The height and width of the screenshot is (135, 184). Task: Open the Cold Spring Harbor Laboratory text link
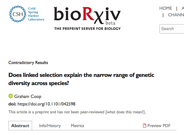[x=36, y=14]
